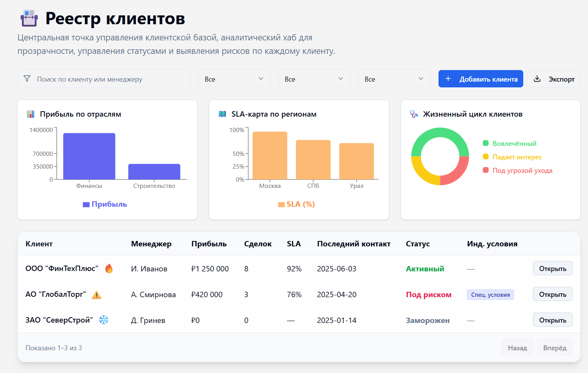Open the second Все filter dropdown
This screenshot has width=588, height=373.
314,79
